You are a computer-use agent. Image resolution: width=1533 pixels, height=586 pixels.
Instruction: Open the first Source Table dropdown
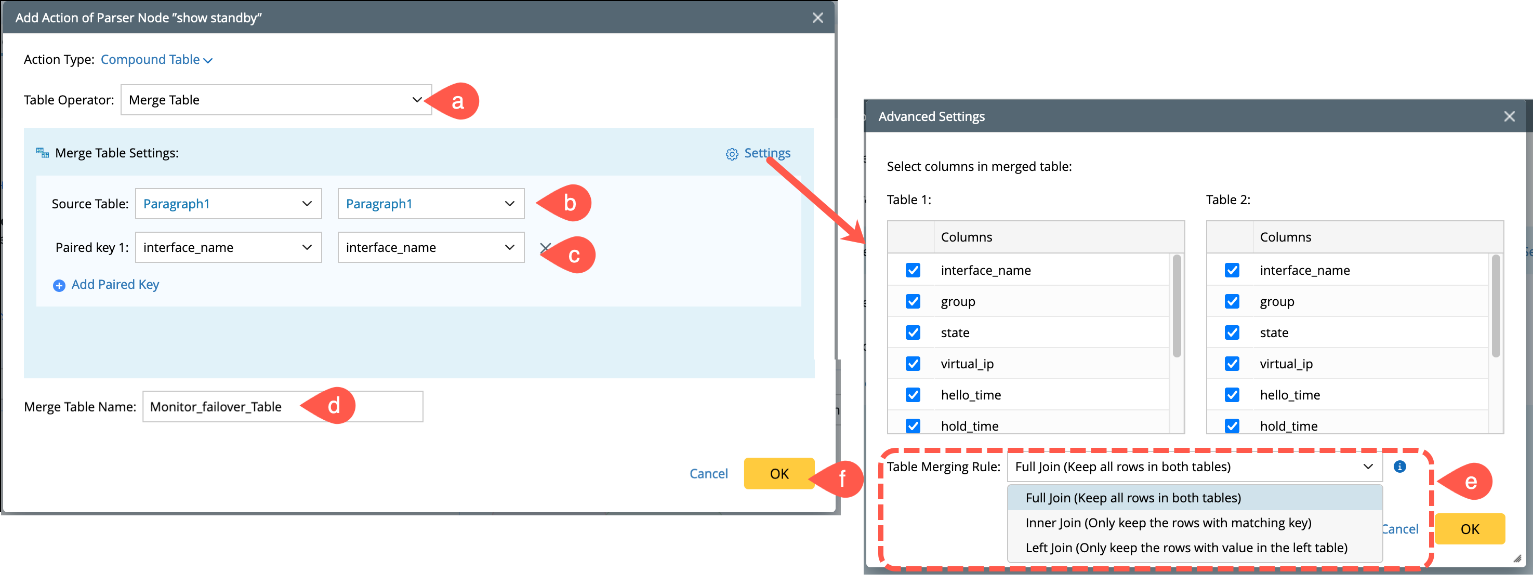[228, 204]
